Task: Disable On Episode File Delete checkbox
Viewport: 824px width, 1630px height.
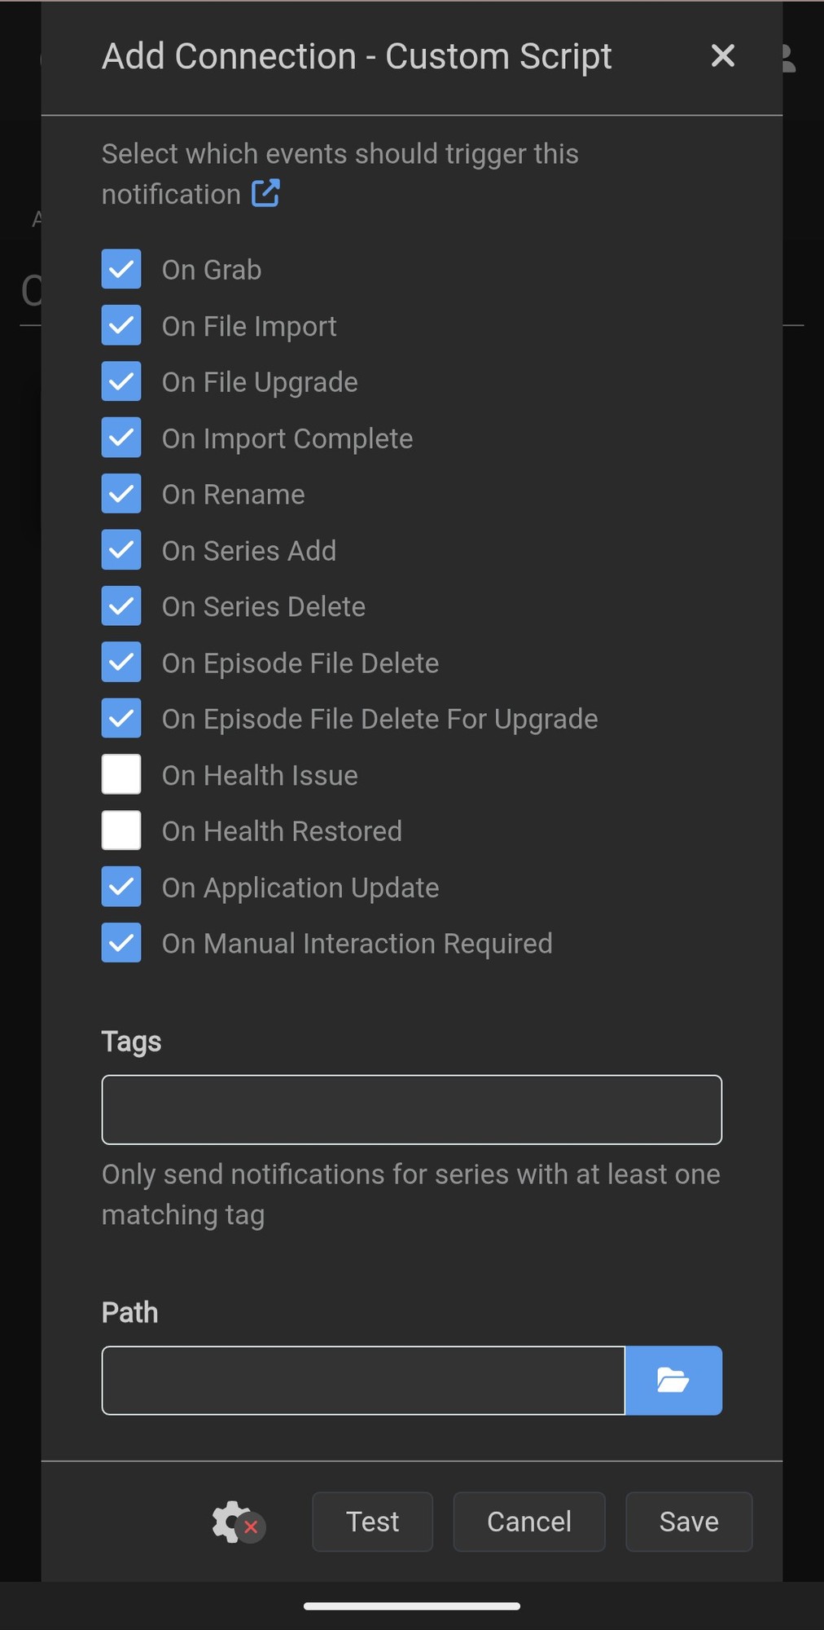Action: 121,662
